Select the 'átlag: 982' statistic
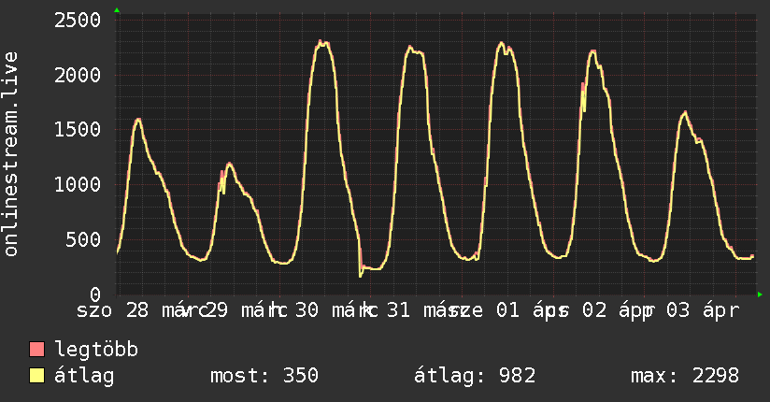 [x=475, y=376]
